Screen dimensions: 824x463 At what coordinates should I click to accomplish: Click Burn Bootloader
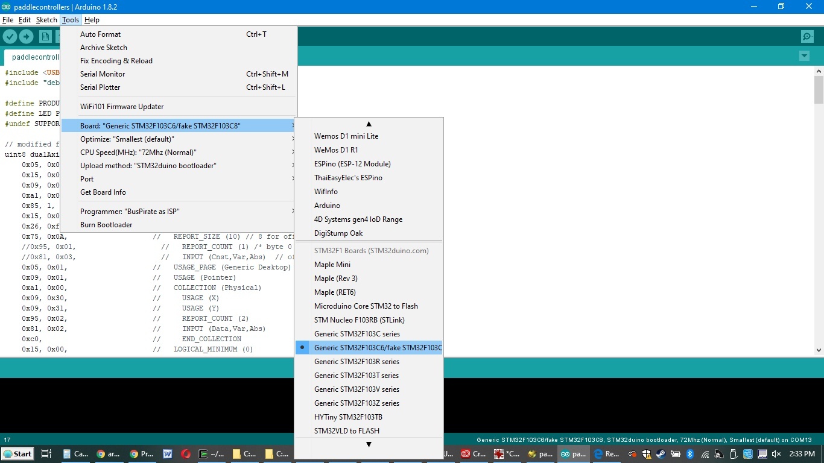(179, 225)
